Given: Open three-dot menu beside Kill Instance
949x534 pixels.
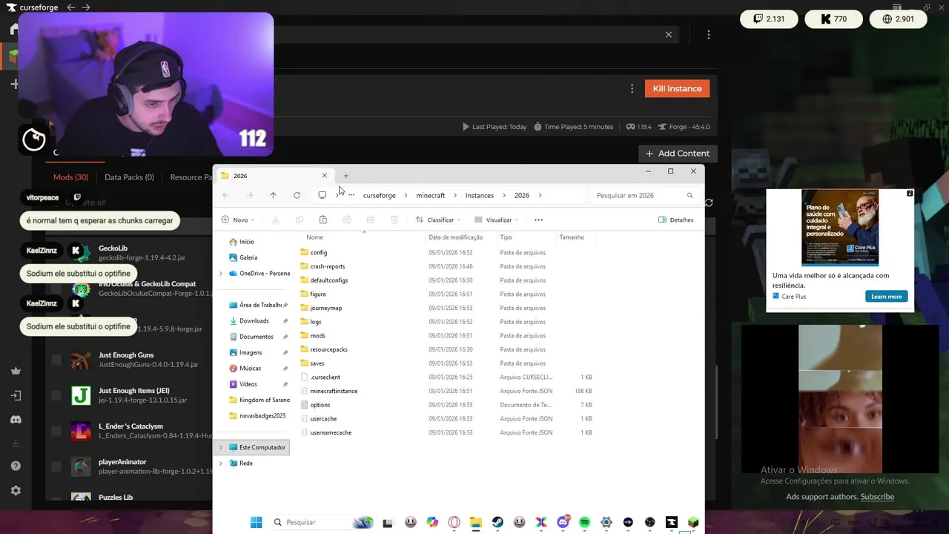Looking at the screenshot, I should pyautogui.click(x=632, y=88).
